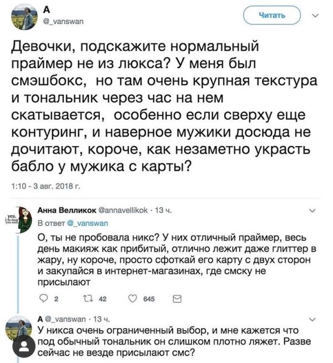Open tweet timestamp 1:10 - 3 авг. 2018

tap(46, 186)
